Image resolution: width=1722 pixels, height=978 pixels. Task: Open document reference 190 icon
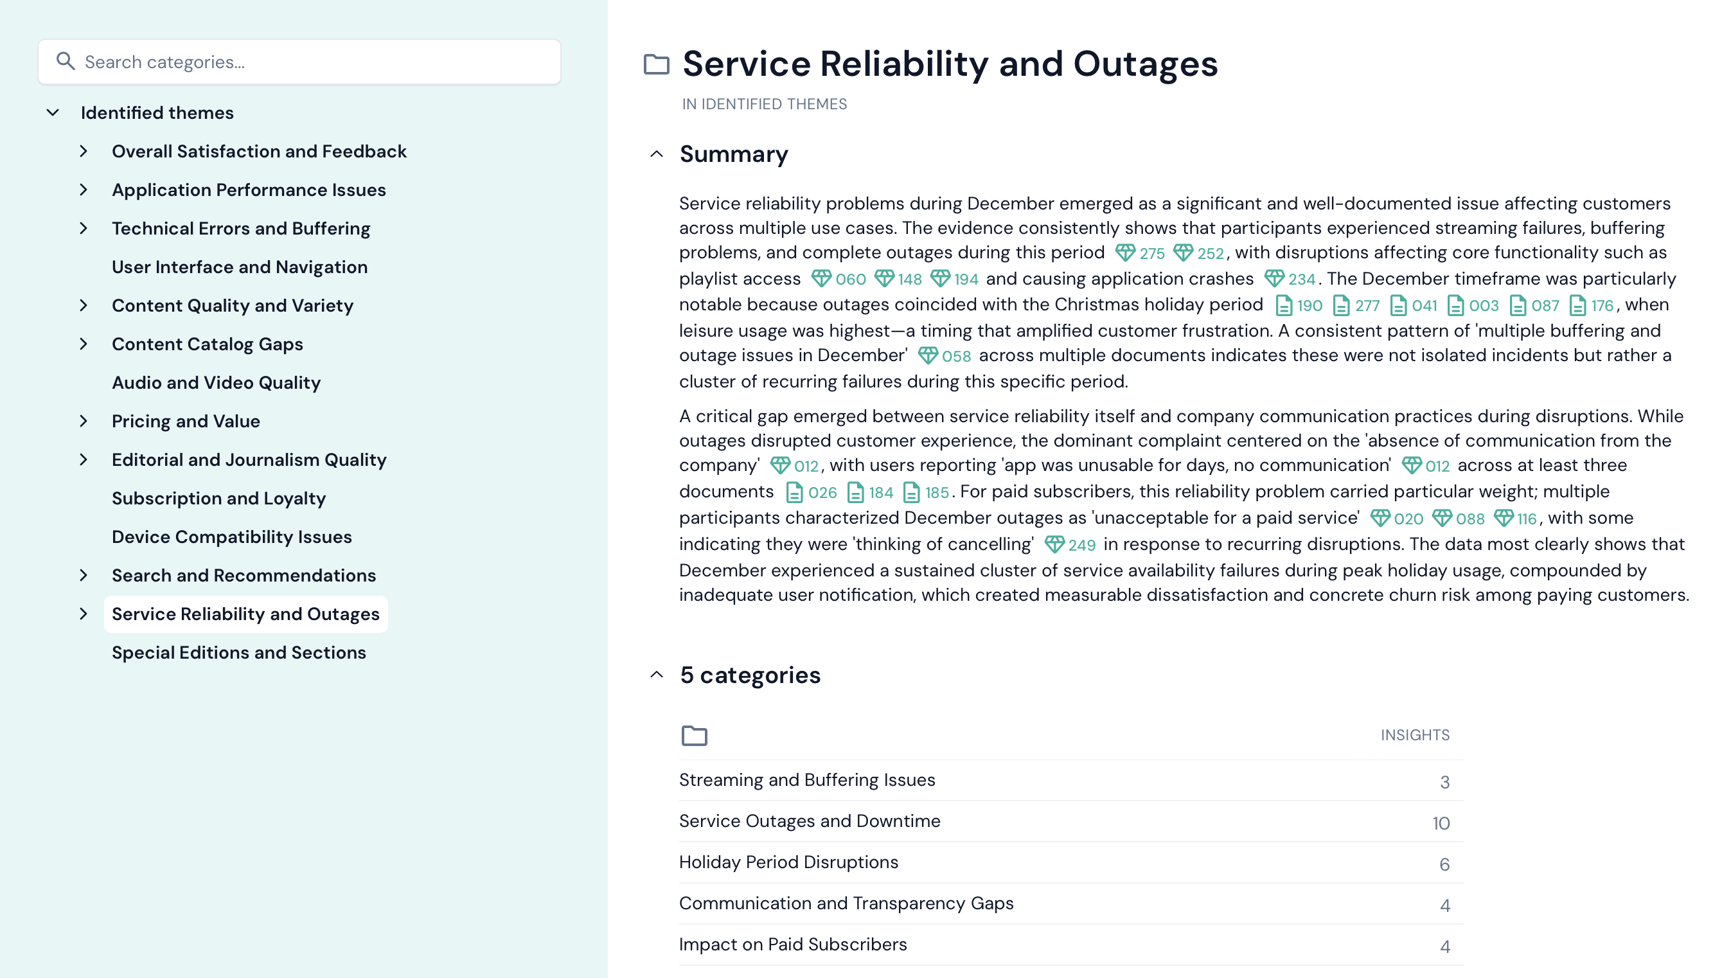[1283, 306]
